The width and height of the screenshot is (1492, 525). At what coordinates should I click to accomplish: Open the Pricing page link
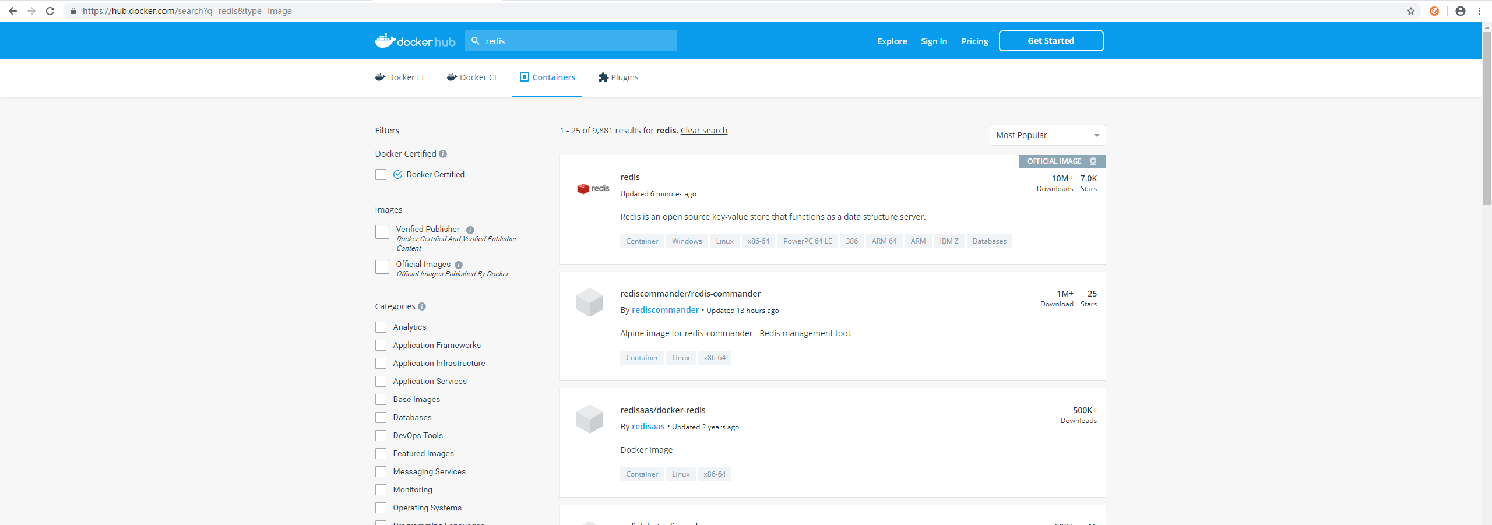tap(974, 41)
